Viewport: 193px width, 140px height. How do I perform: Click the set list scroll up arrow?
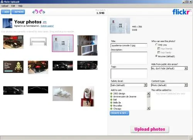click(148, 93)
